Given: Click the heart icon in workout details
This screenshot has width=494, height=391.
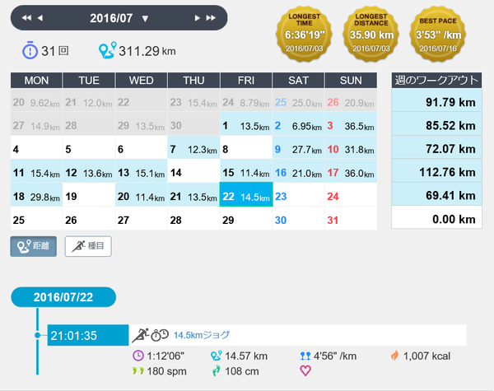Looking at the screenshot, I should click(x=305, y=371).
